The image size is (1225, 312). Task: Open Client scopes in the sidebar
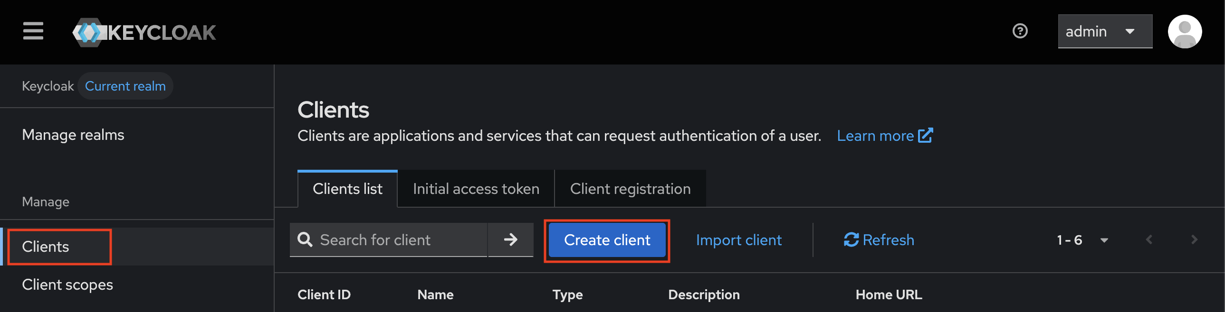click(67, 284)
